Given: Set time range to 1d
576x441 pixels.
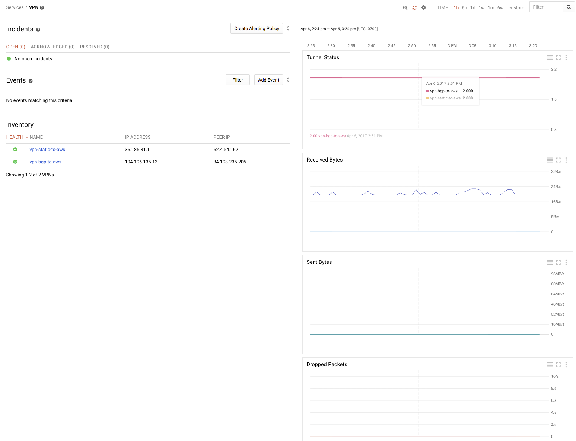Looking at the screenshot, I should [473, 8].
